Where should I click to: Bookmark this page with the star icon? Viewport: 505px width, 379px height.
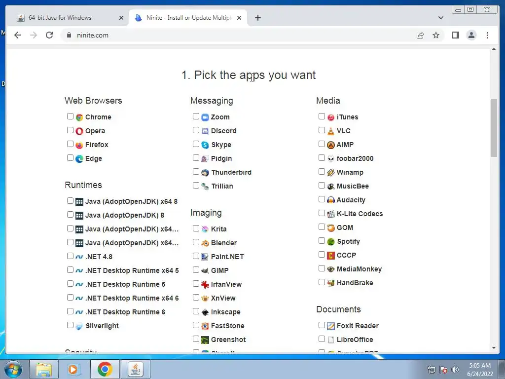[x=436, y=35]
